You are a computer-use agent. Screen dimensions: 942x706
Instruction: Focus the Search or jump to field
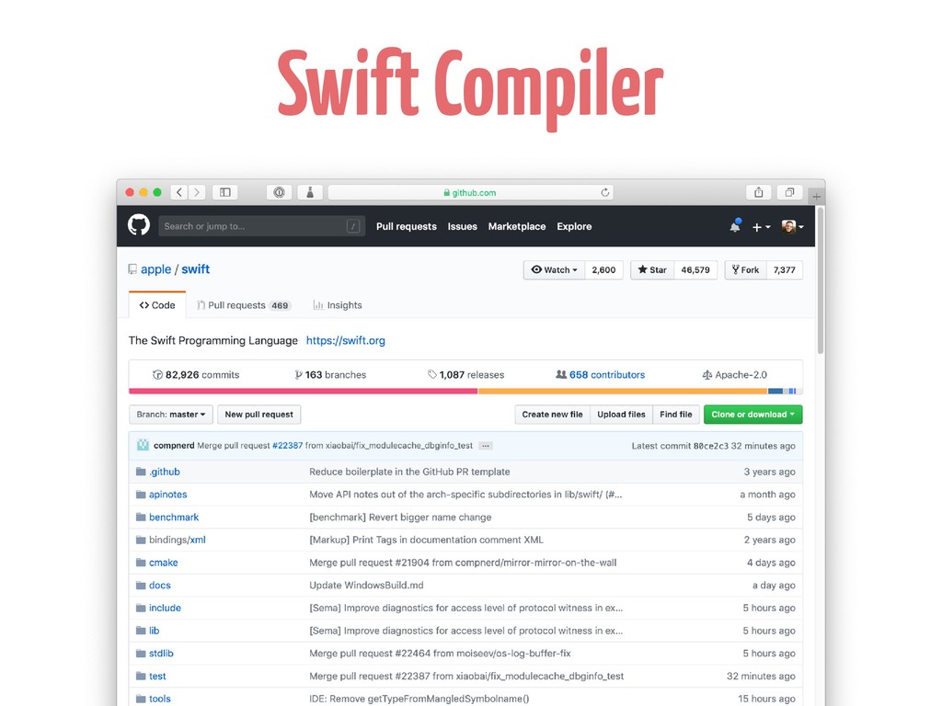(x=261, y=226)
